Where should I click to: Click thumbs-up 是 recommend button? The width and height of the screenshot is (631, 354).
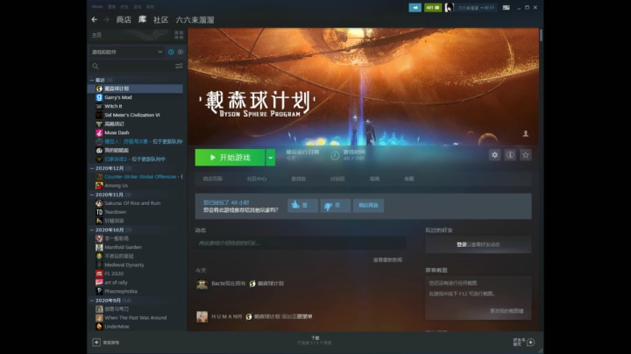(x=302, y=205)
